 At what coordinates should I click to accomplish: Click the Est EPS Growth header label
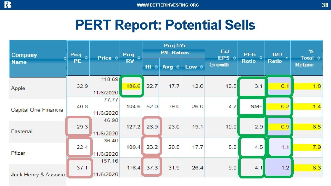click(x=220, y=58)
